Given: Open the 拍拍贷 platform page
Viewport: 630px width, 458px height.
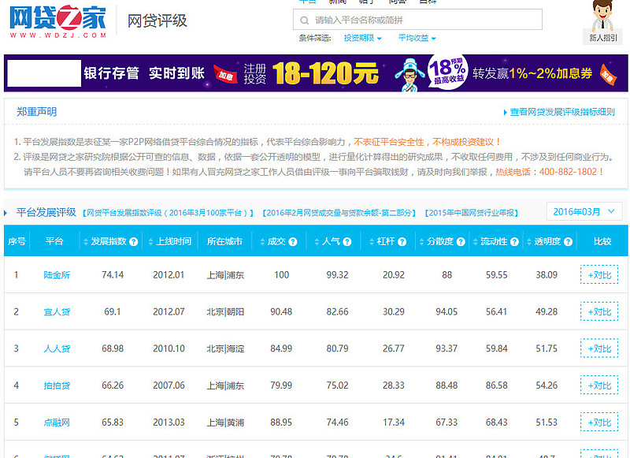Looking at the screenshot, I should pyautogui.click(x=57, y=385).
